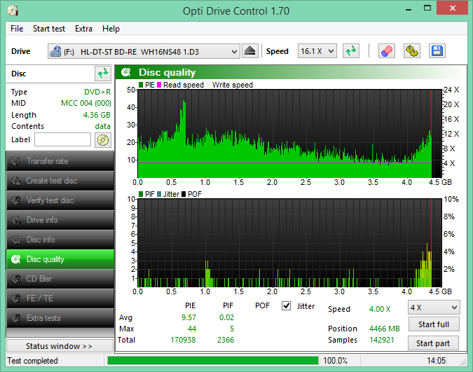The width and height of the screenshot is (473, 372).
Task: Open the Extra menu
Action: (83, 29)
